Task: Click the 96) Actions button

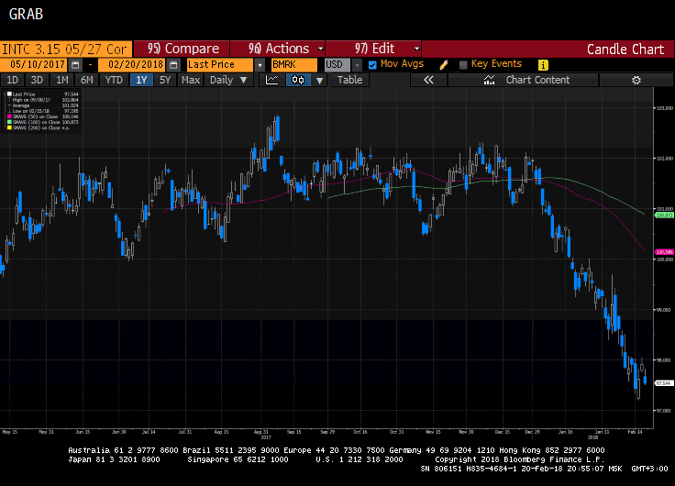Action: click(278, 49)
